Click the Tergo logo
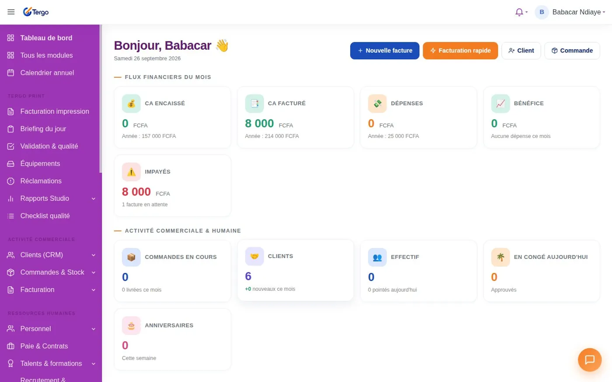The width and height of the screenshot is (612, 382). pos(36,12)
